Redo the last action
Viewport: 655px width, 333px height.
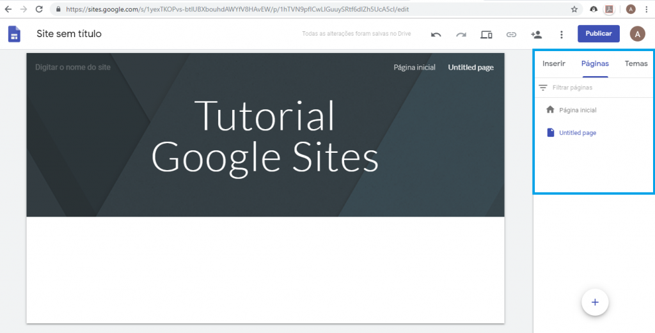point(461,35)
